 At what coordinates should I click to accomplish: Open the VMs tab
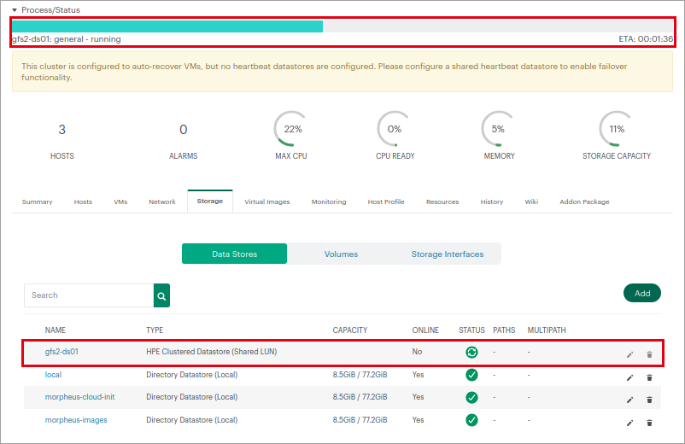coord(120,202)
